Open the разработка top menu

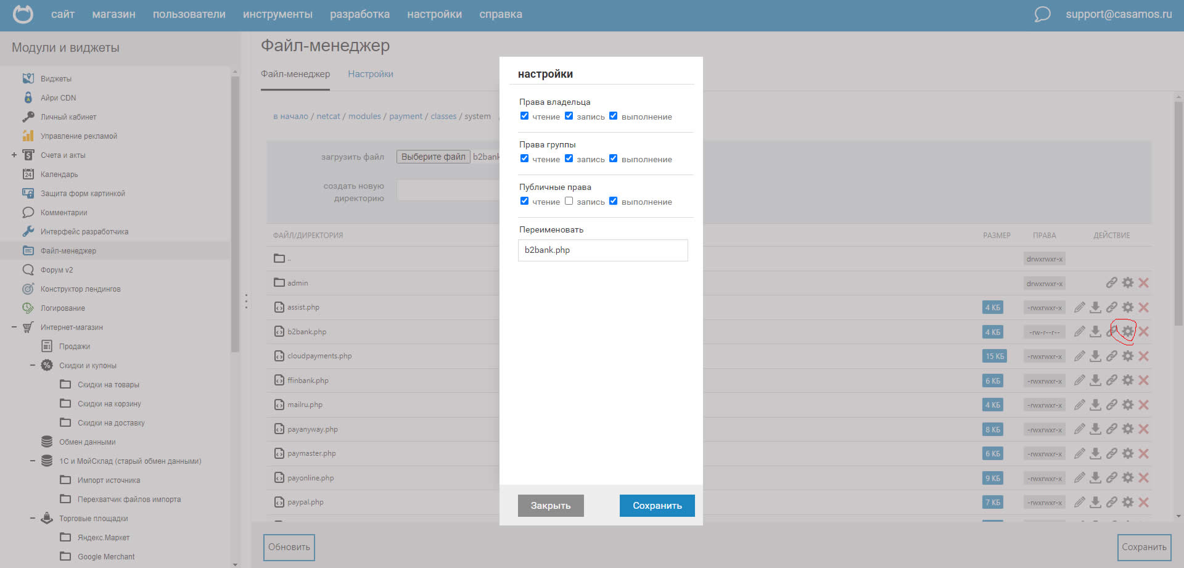click(360, 14)
